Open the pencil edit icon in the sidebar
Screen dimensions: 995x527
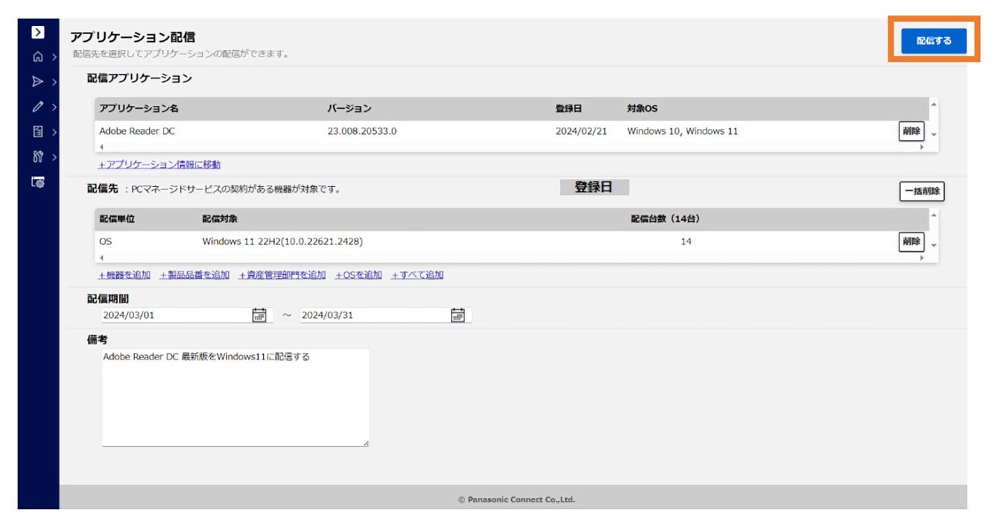pos(38,107)
